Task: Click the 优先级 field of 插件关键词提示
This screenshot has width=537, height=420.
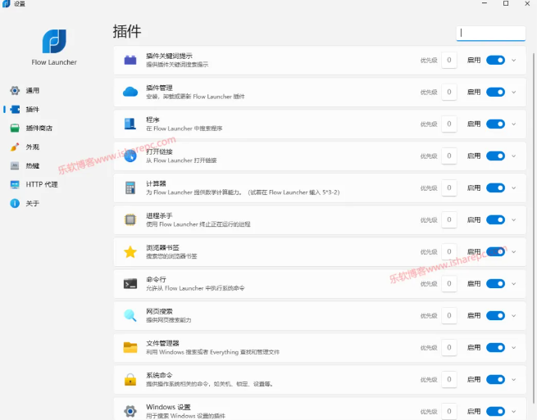Action: (x=449, y=61)
